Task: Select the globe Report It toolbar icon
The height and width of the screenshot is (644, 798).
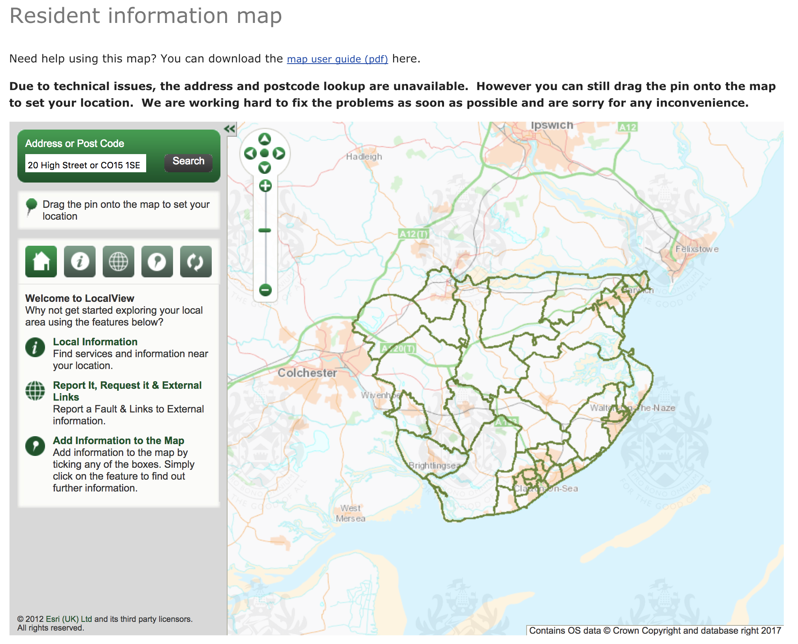Action: pyautogui.click(x=119, y=262)
